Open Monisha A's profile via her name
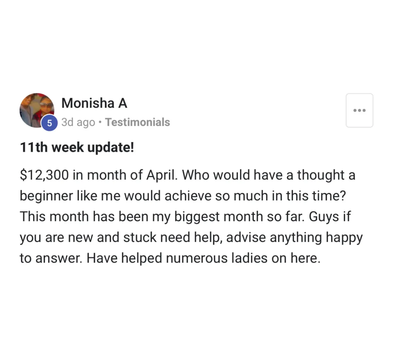The image size is (393, 349). point(94,103)
